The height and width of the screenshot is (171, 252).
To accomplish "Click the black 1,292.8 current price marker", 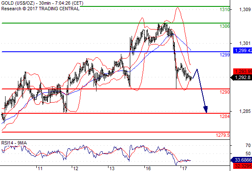I will pyautogui.click(x=241, y=77).
